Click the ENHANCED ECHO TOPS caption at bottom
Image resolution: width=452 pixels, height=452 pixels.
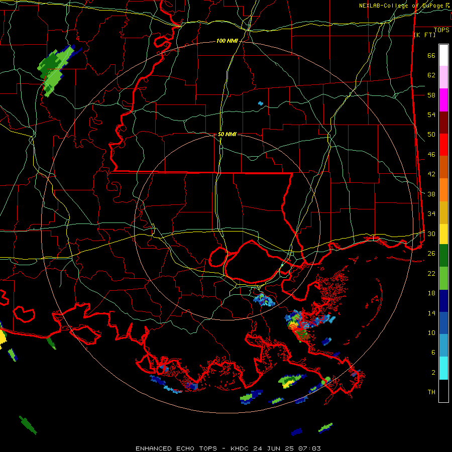[x=228, y=448]
